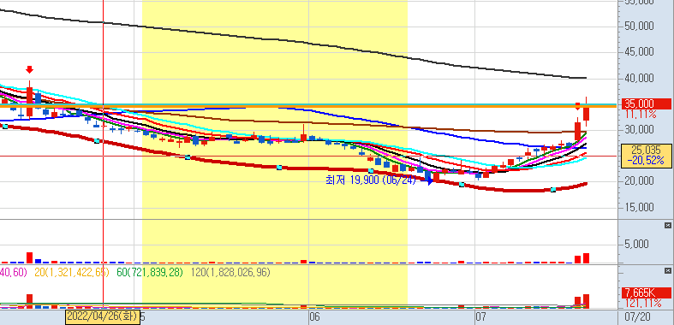
Task: Select the 20(1,321,422,65) indicator legend
Action: (71, 272)
